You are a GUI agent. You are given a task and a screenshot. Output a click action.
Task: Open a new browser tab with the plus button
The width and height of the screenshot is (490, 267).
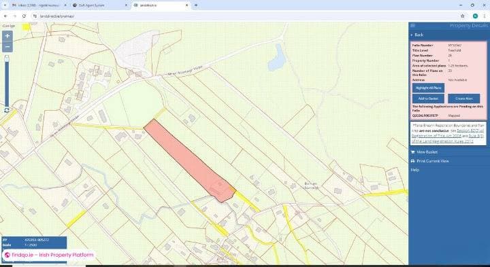click(196, 5)
